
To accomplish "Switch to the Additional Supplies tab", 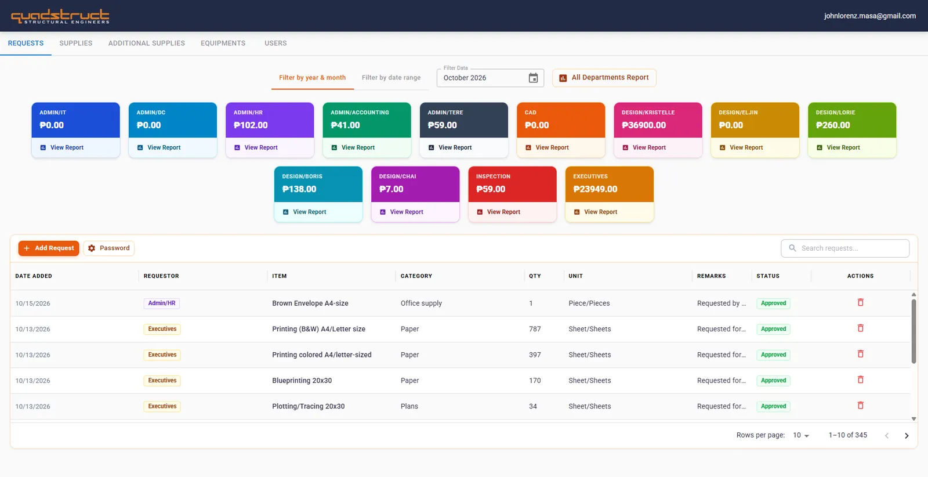I will [x=147, y=44].
